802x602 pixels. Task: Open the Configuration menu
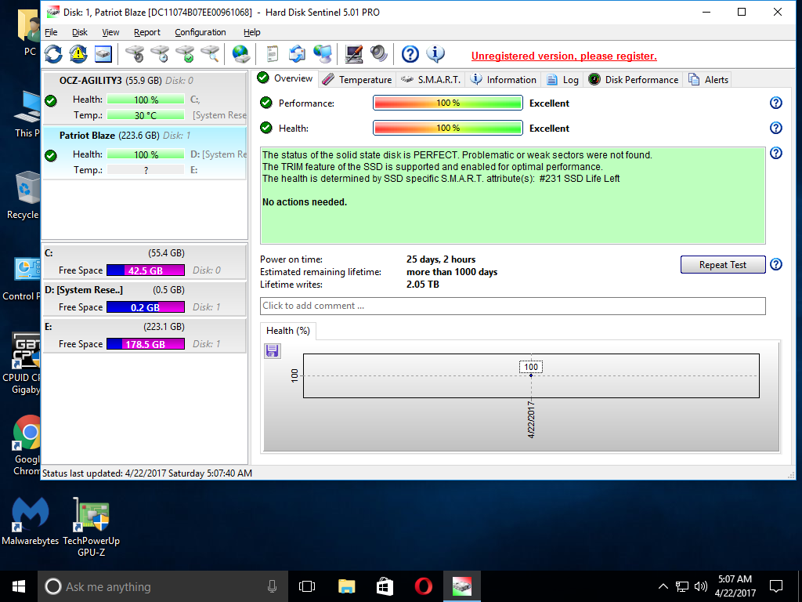200,32
